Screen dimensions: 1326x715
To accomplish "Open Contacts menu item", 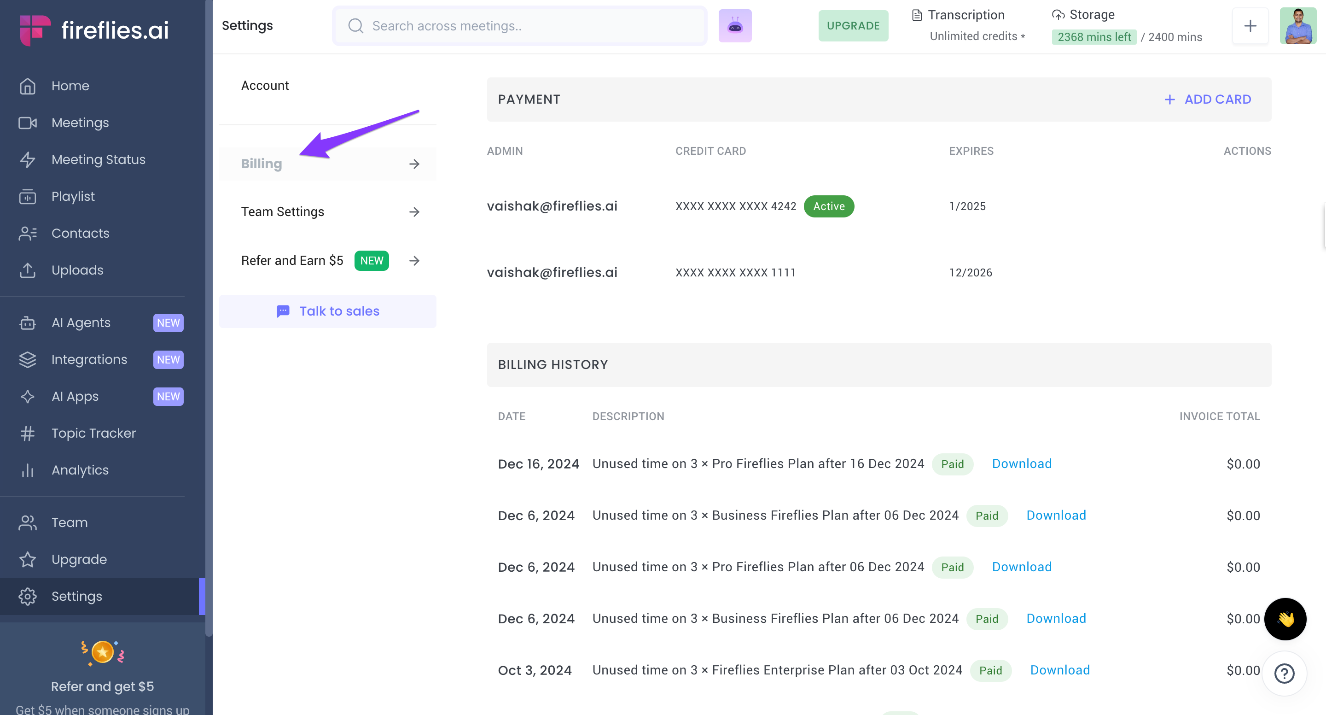I will point(80,234).
